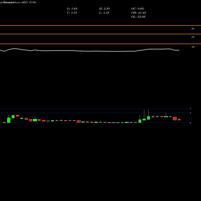
Task: Click the high value "H: 2.39"
Action: [x=105, y=9]
